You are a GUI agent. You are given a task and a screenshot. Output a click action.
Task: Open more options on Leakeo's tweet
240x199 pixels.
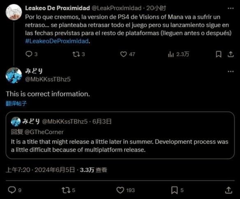(x=231, y=8)
